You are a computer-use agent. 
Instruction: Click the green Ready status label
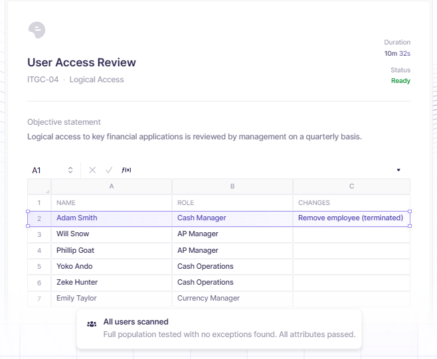(x=400, y=81)
